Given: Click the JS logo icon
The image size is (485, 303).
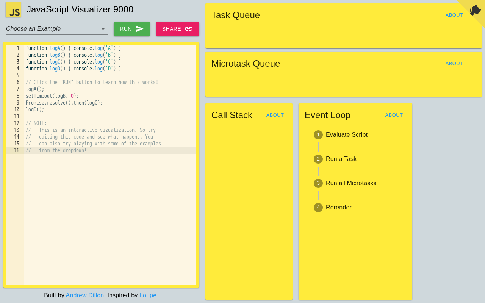Looking at the screenshot, I should 13,10.
